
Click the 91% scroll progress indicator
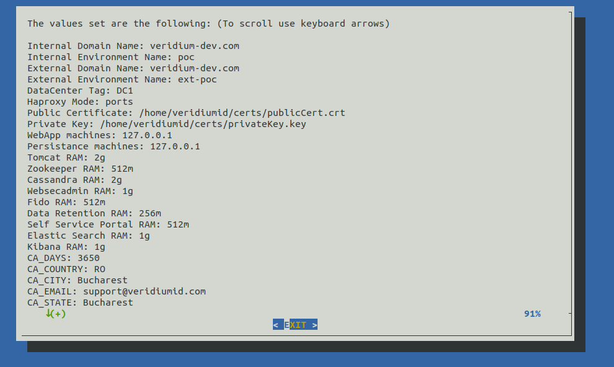click(x=532, y=314)
